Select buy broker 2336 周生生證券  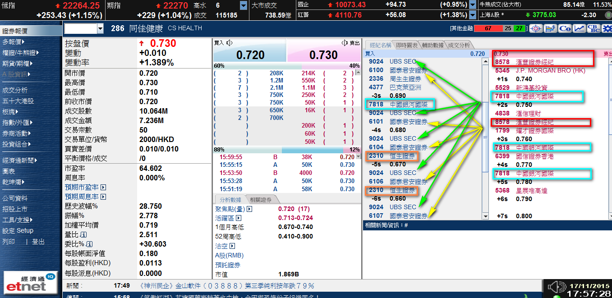click(x=396, y=79)
